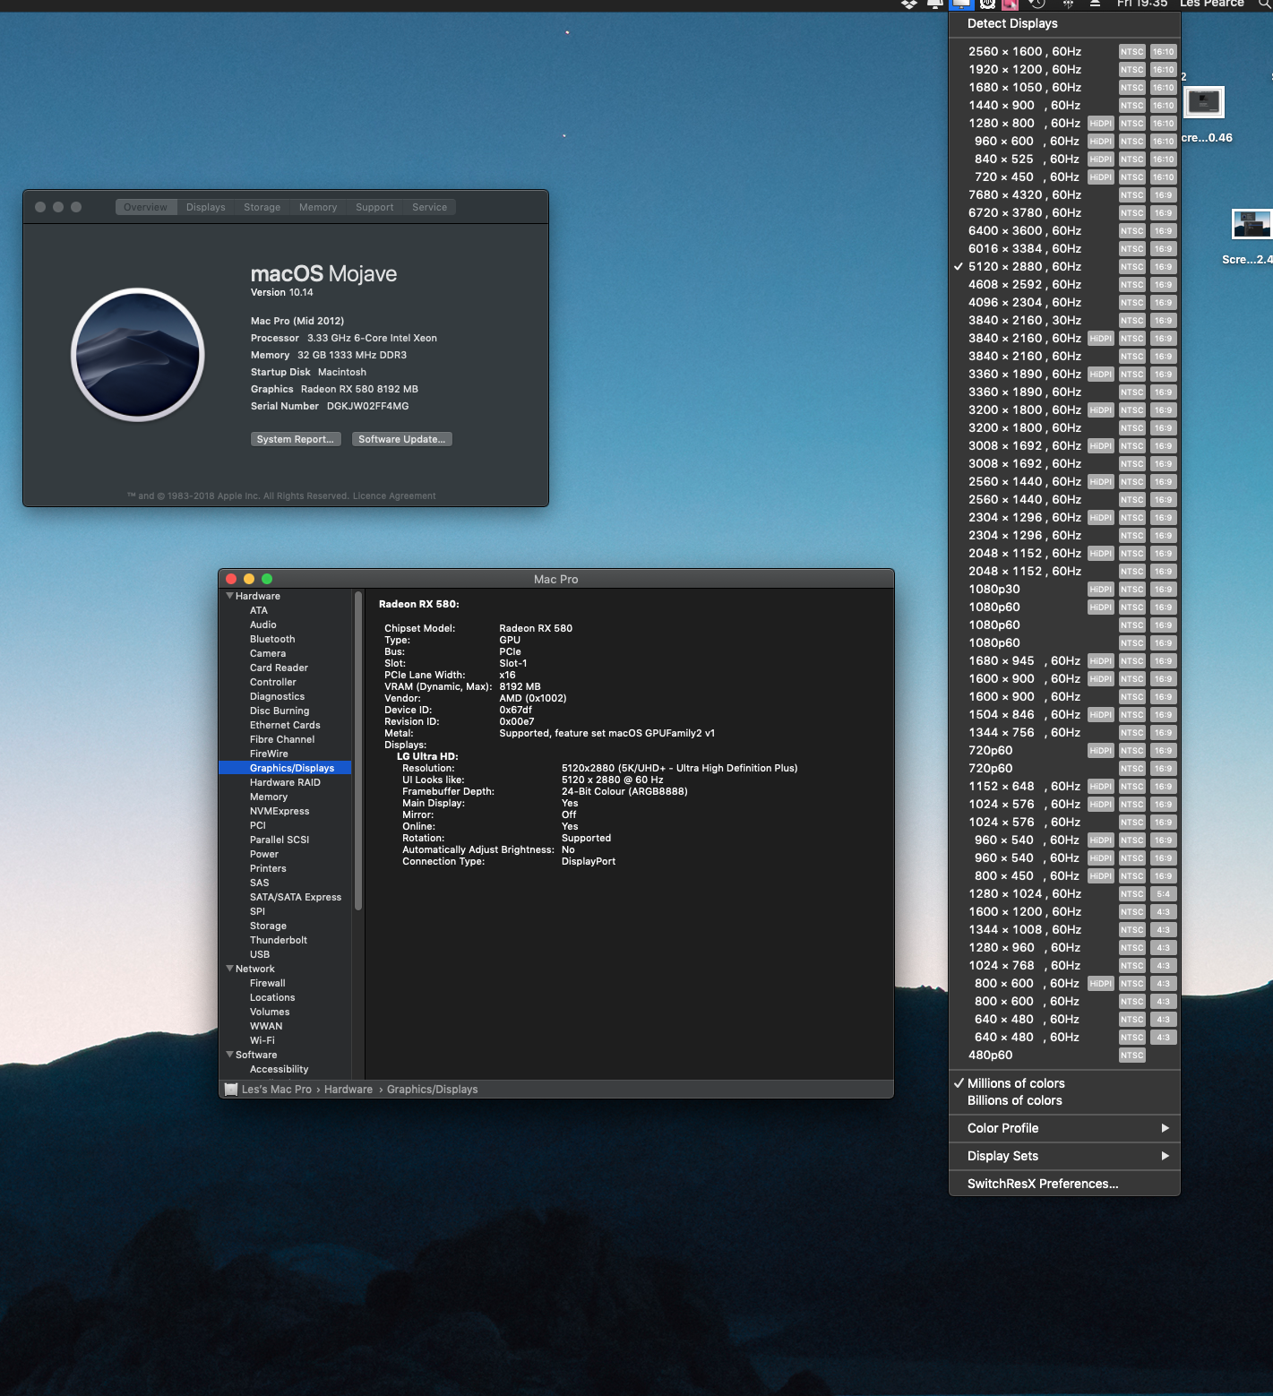This screenshot has width=1273, height=1396.
Task: Switch to 1280 × 1024, 60Hz resolution
Action: tap(1064, 893)
